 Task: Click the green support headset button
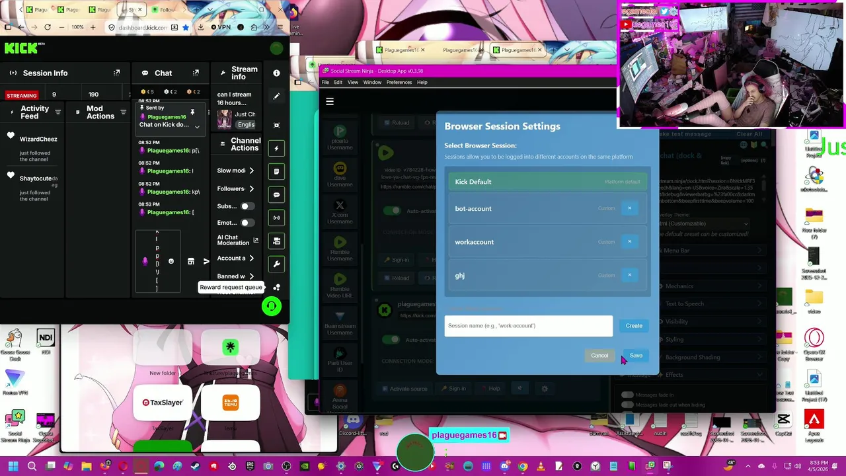click(272, 306)
